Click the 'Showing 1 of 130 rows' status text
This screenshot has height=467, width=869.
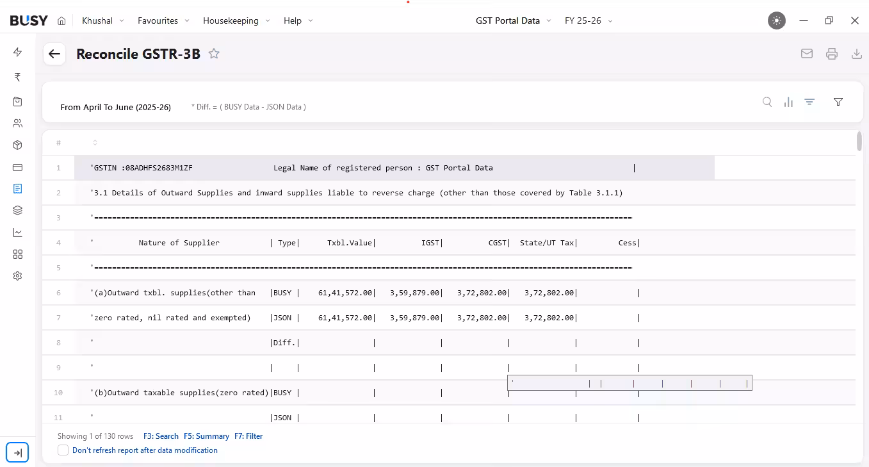click(95, 436)
